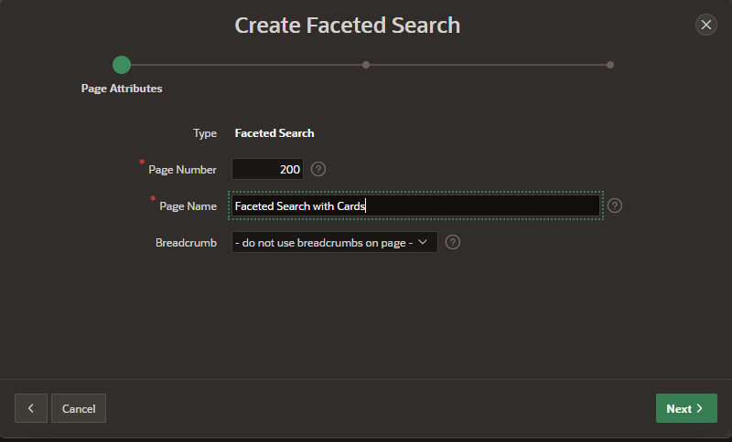Jump to the second wizard step dot
This screenshot has height=442, width=732.
pos(366,65)
